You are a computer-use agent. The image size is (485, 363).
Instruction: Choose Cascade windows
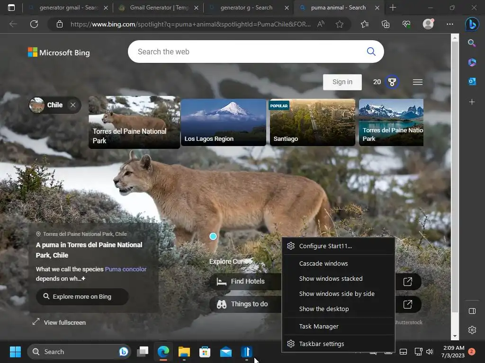(x=338, y=263)
